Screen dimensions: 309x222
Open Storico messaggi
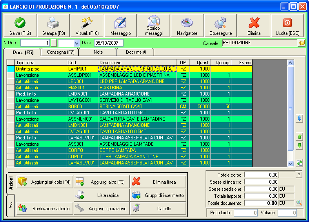click(154, 25)
